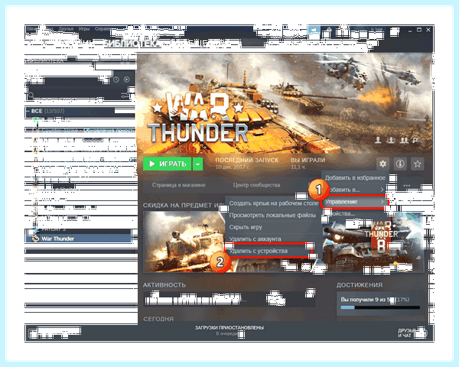459x367 pixels.
Task: Click the first friend silhouette on the banner
Action: click(378, 140)
